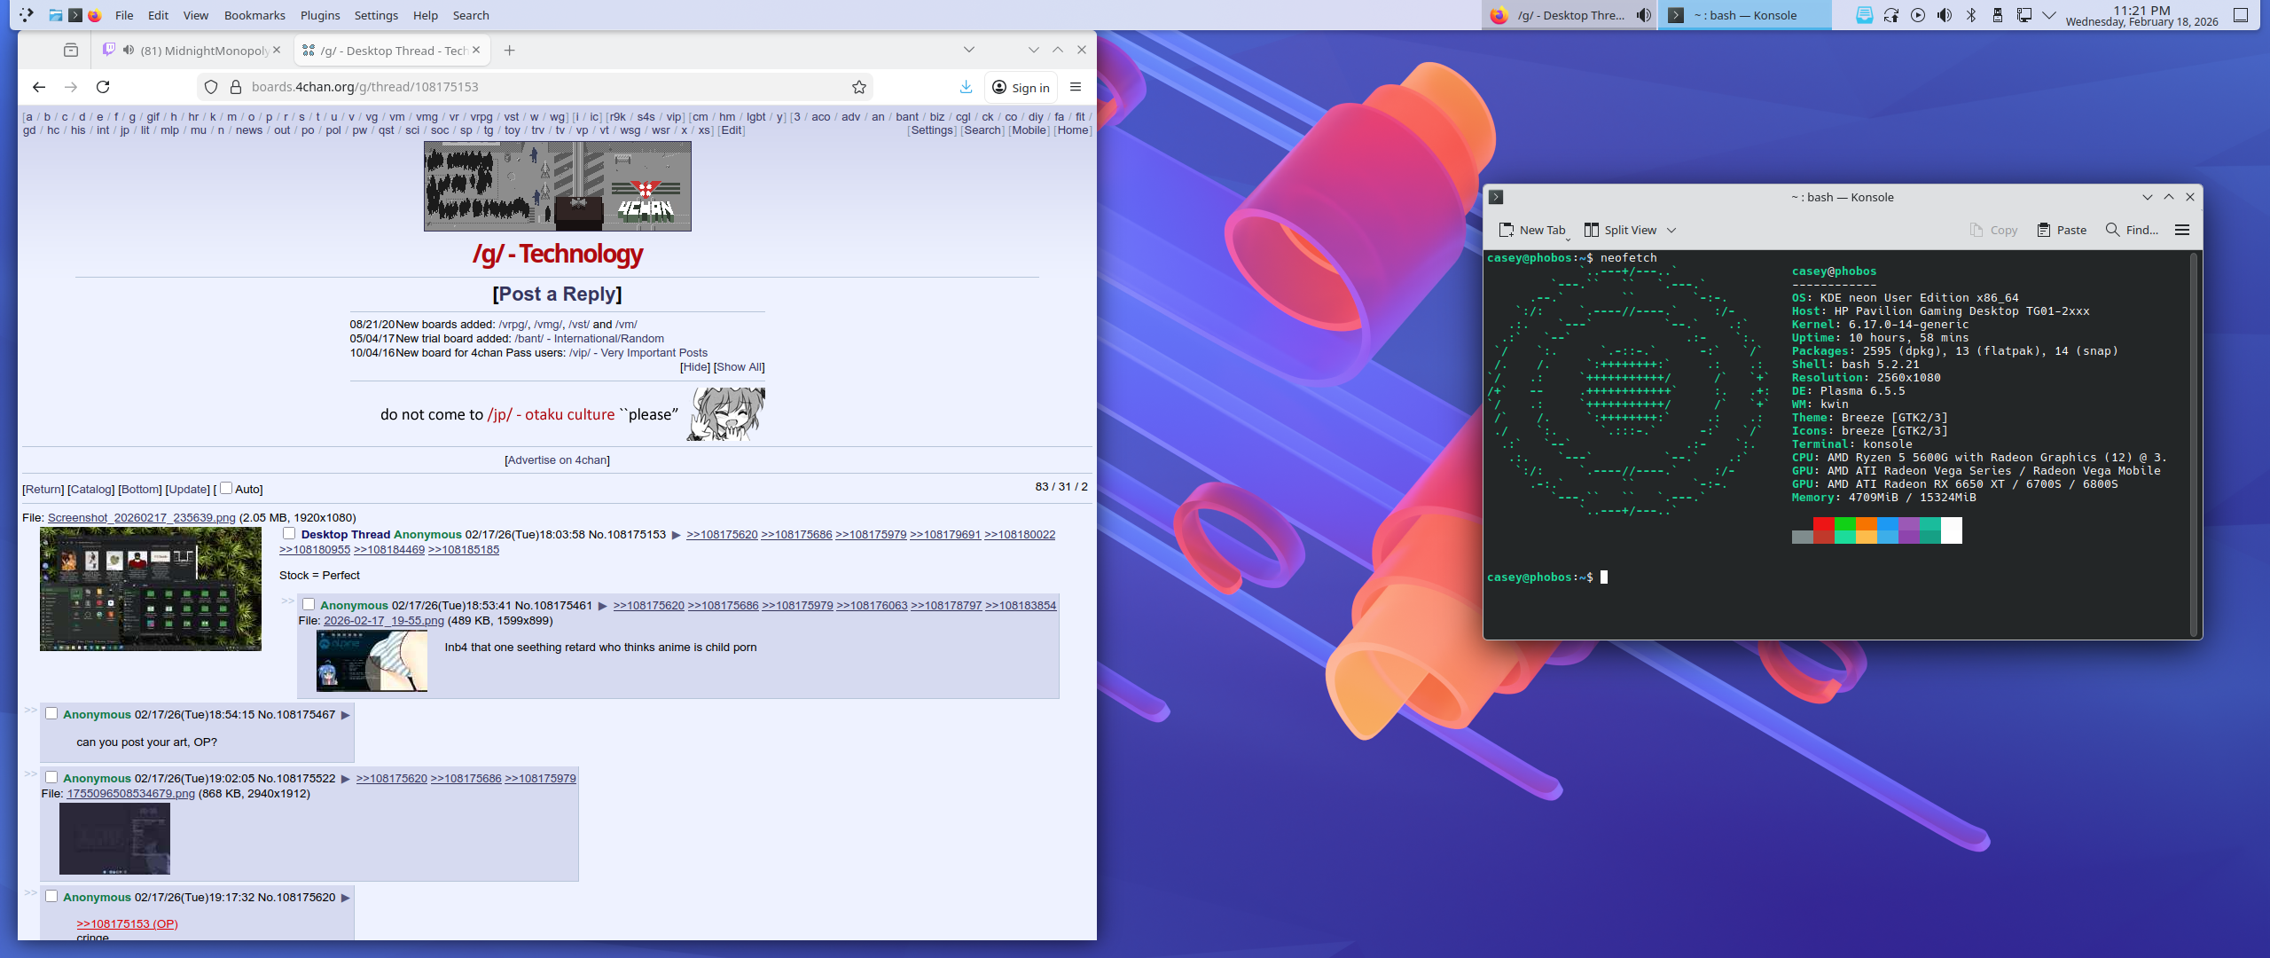Click the Post a Reply link
The height and width of the screenshot is (958, 2270).
tap(557, 294)
